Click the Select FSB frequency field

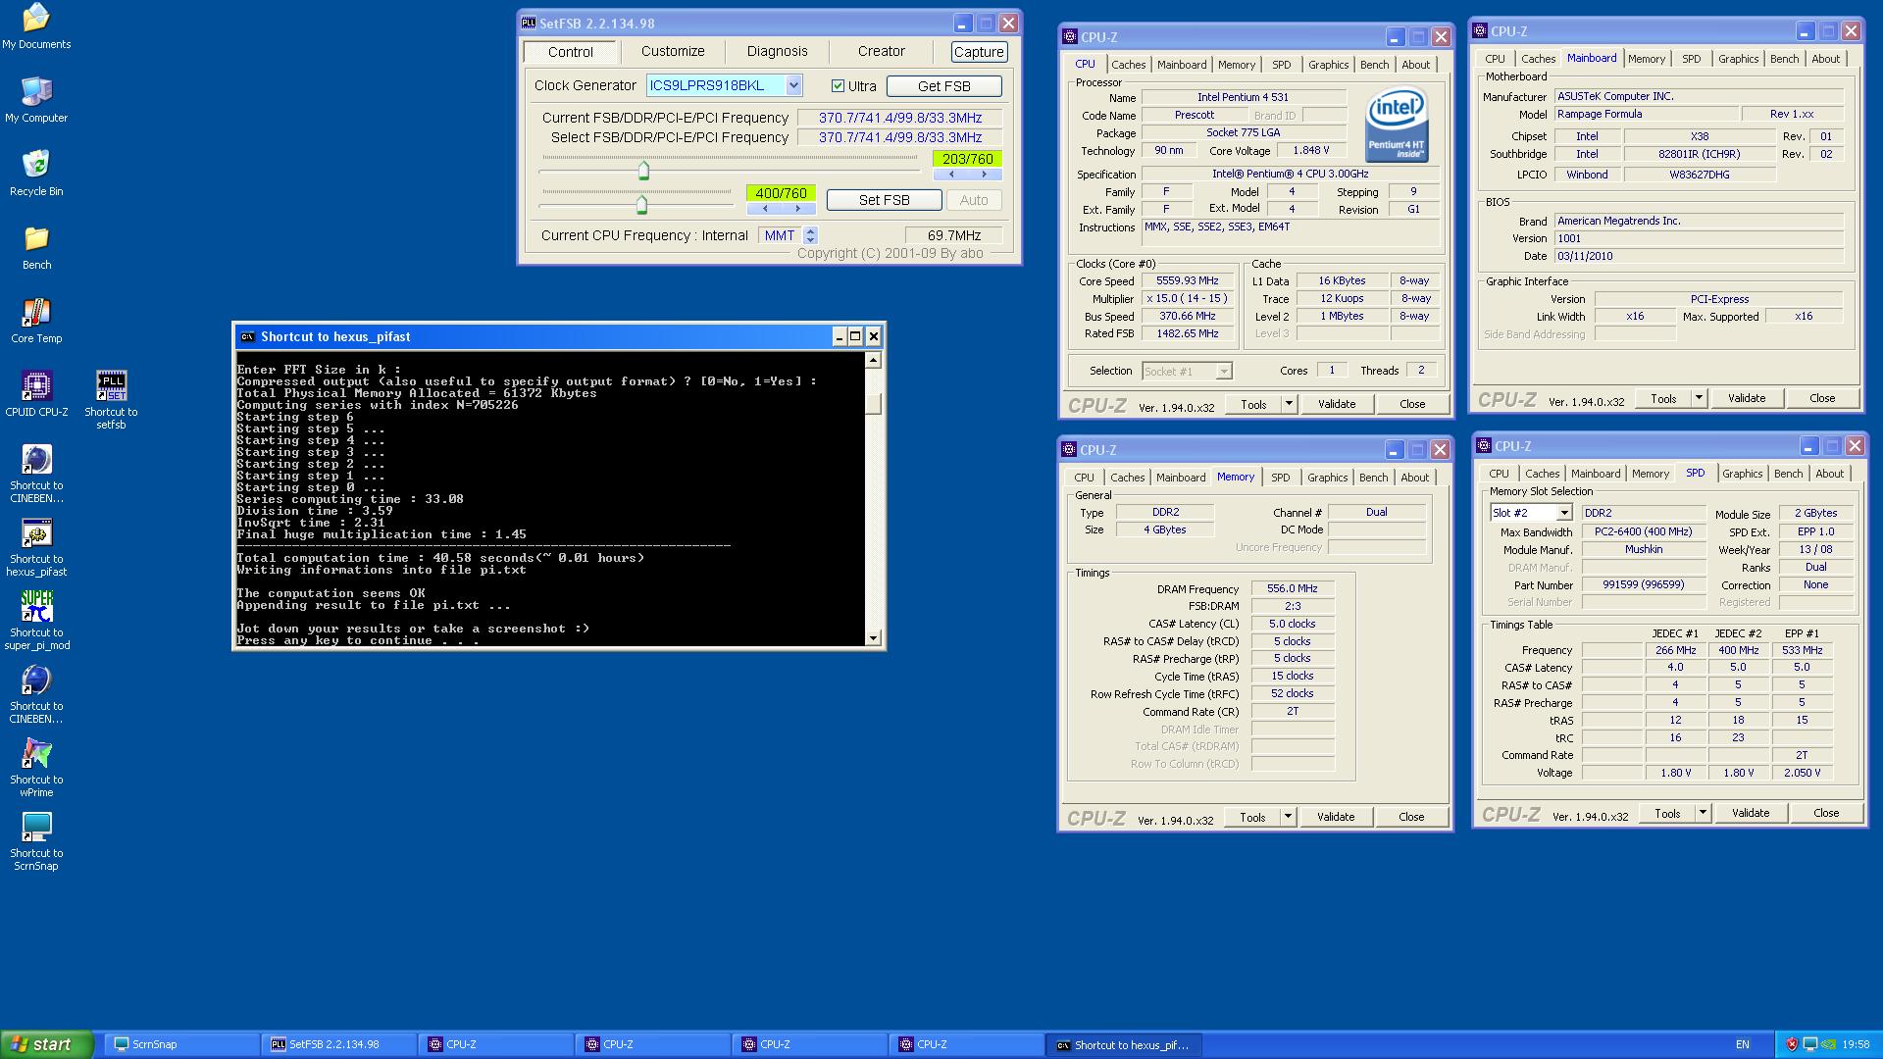pyautogui.click(x=899, y=137)
